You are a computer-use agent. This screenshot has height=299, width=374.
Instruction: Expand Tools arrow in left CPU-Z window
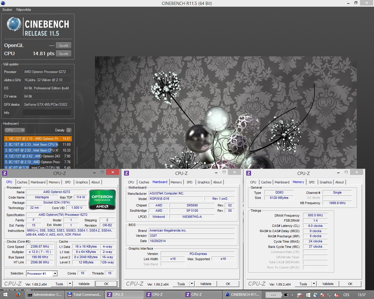point(70,284)
